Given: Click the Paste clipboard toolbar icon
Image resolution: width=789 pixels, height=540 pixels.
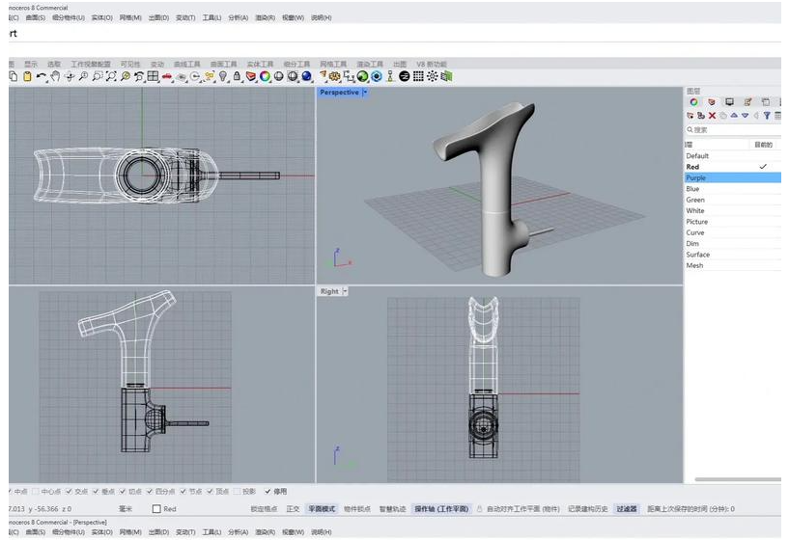Looking at the screenshot, I should coord(27,76).
